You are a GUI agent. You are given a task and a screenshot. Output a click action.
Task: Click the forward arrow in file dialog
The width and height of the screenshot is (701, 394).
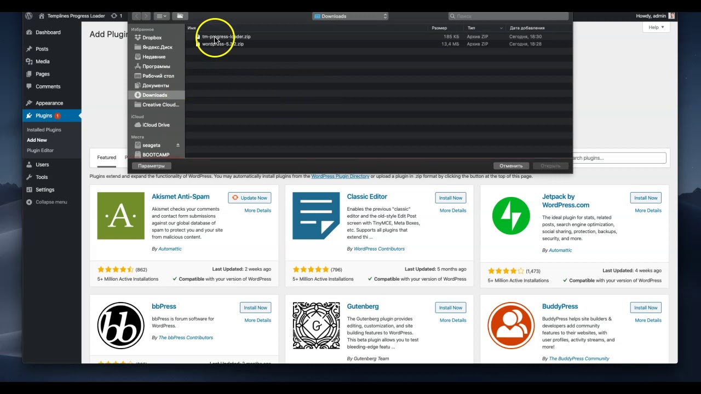click(x=146, y=16)
